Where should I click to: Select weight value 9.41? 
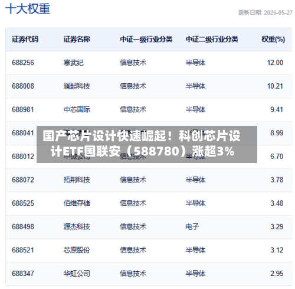tap(277, 109)
